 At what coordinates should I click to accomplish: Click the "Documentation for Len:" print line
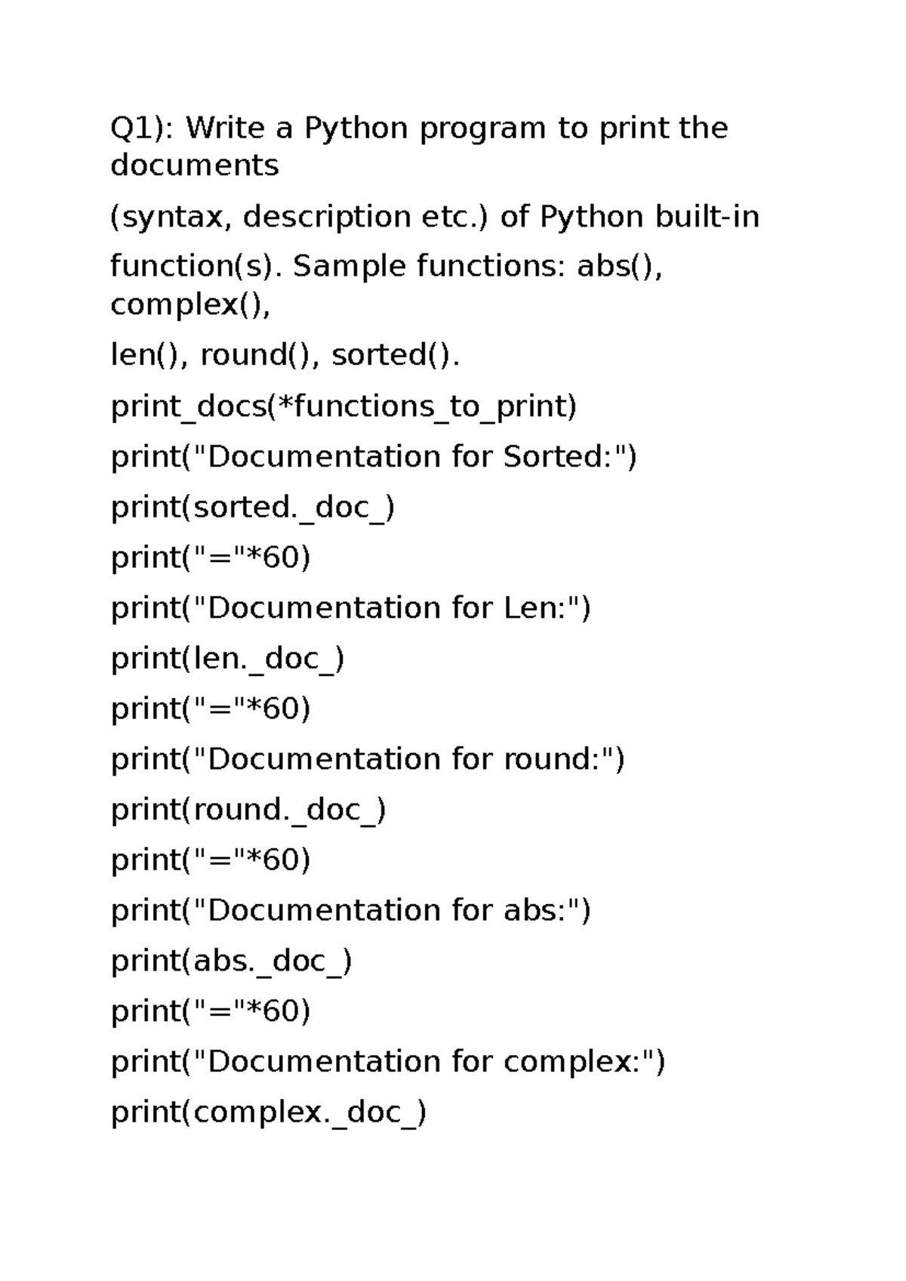350,608
